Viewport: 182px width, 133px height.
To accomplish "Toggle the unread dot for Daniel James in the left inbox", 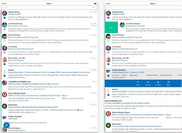I will [5, 18].
